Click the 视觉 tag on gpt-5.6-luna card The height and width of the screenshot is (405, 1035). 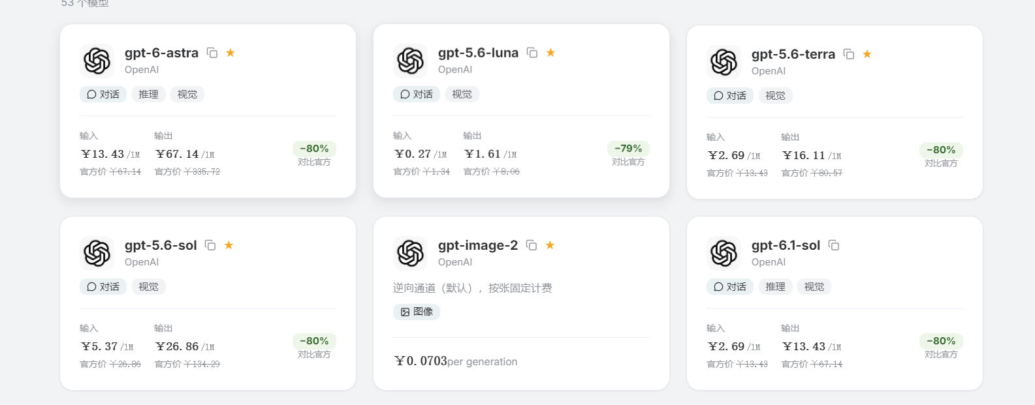pos(462,95)
